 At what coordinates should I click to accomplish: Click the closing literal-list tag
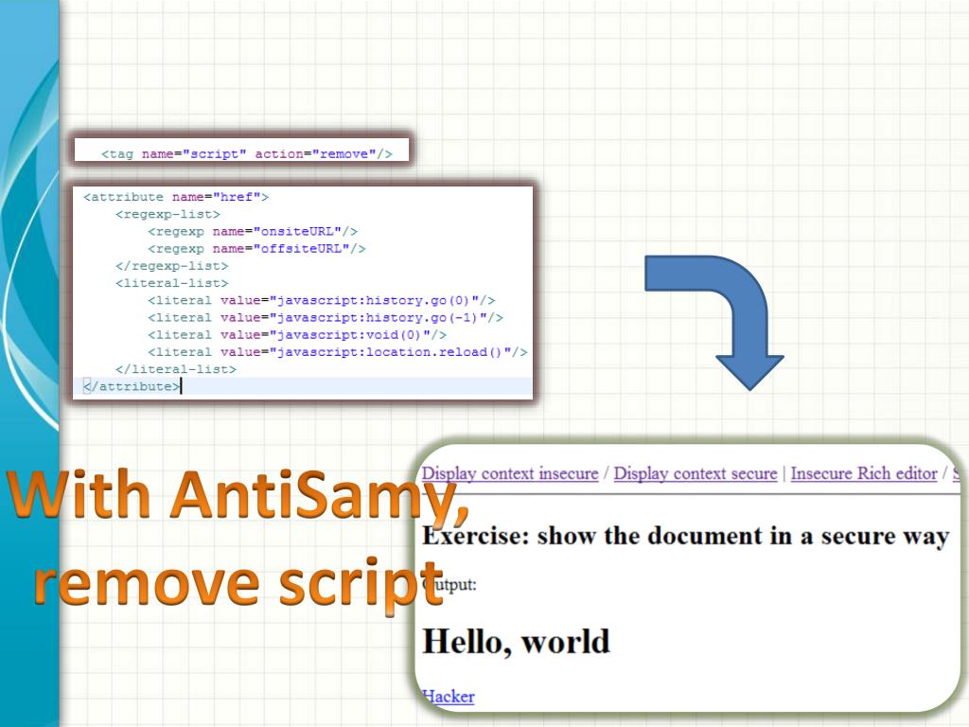tap(175, 369)
